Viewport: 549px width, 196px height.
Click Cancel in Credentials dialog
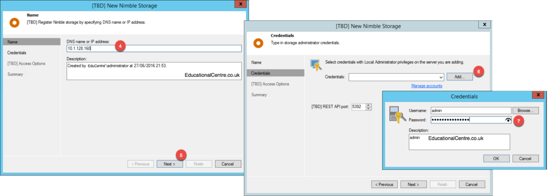[525, 158]
